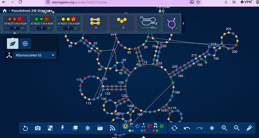Select the red G base paint button

[149, 126]
